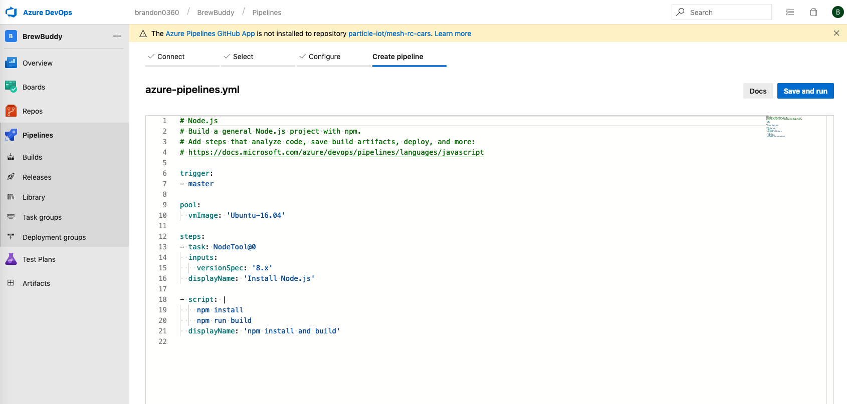Click the Azure DevOps title text

point(48,13)
